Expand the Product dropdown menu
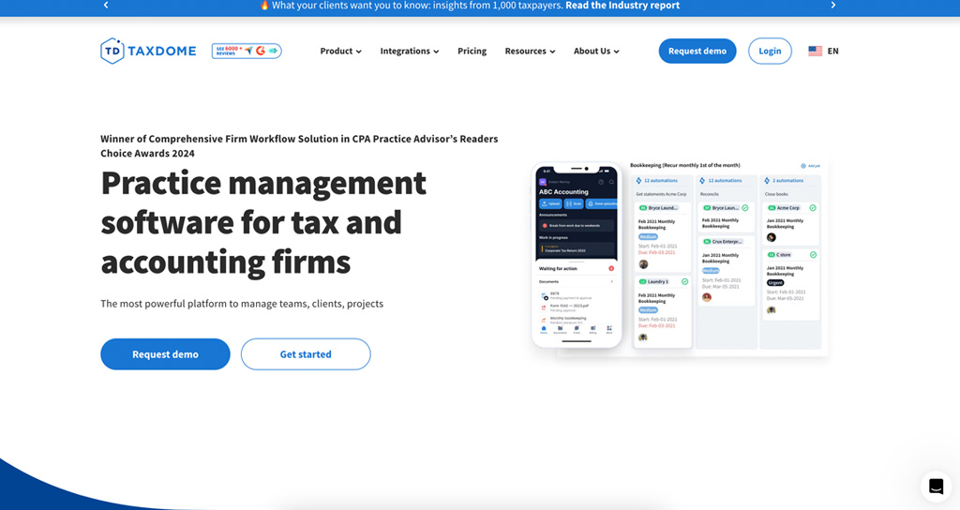 pyautogui.click(x=340, y=51)
